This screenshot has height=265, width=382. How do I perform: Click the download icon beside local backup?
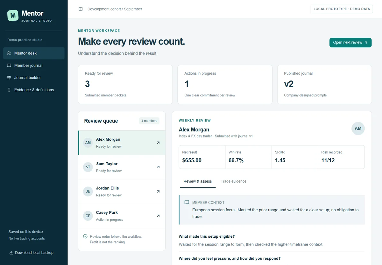click(x=11, y=253)
